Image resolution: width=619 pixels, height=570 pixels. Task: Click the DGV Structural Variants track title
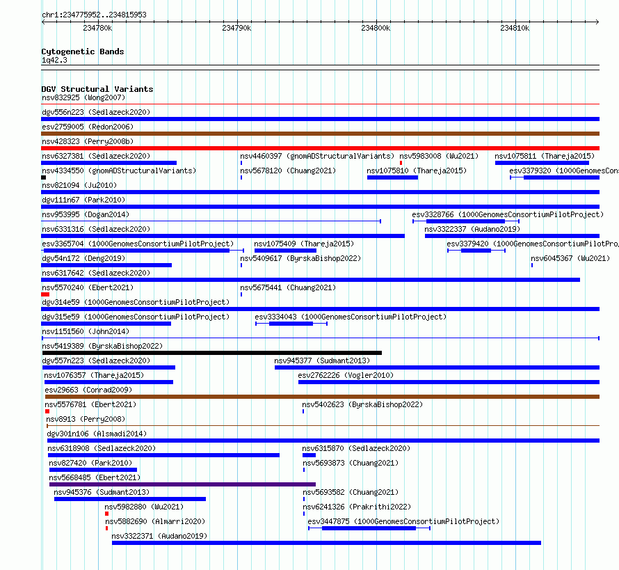click(x=97, y=89)
